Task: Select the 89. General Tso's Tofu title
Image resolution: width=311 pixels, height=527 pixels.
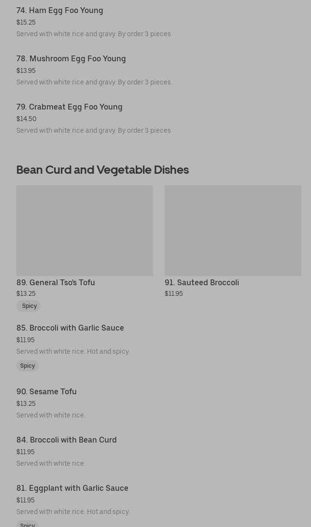Action: [x=56, y=282]
